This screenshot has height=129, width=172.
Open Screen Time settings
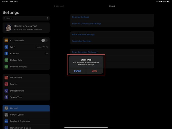pyautogui.click(x=26, y=97)
